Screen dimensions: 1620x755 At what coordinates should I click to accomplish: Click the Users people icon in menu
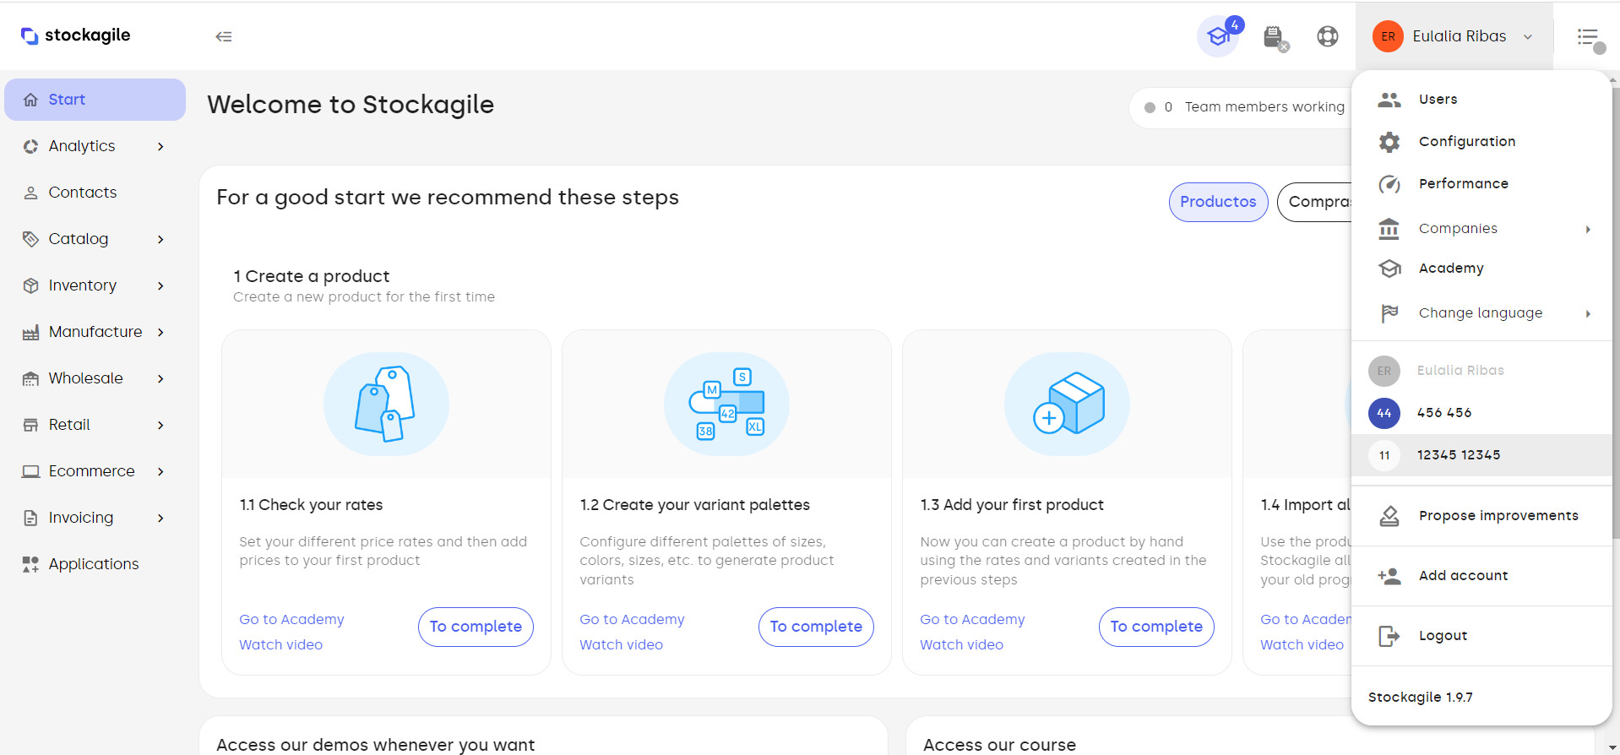pos(1389,100)
